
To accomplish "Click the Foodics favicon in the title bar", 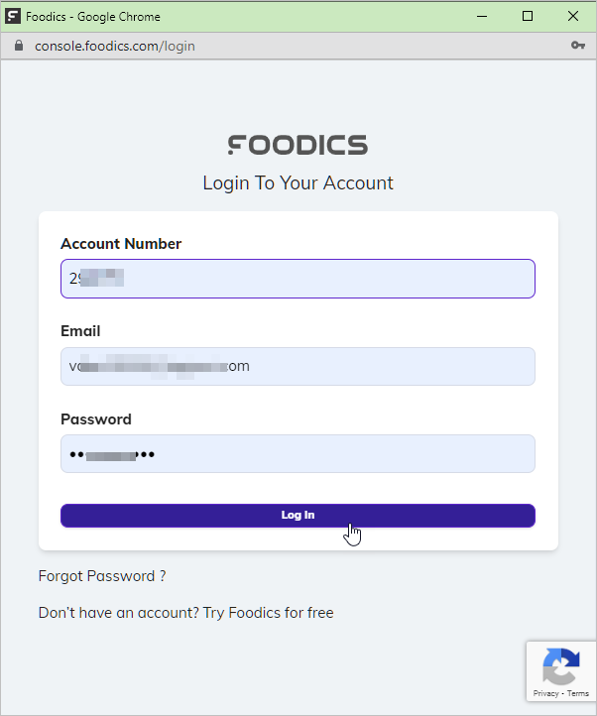I will click(14, 16).
